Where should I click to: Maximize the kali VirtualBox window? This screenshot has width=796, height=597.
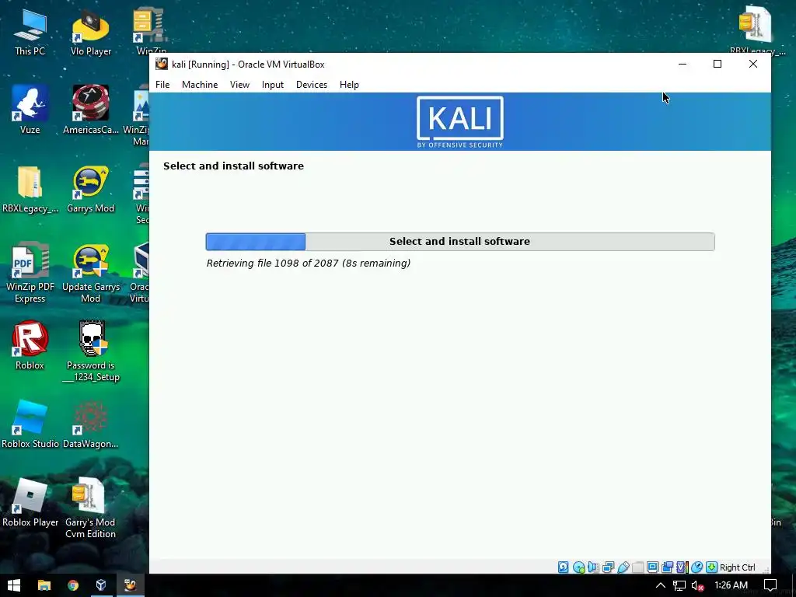tap(717, 64)
